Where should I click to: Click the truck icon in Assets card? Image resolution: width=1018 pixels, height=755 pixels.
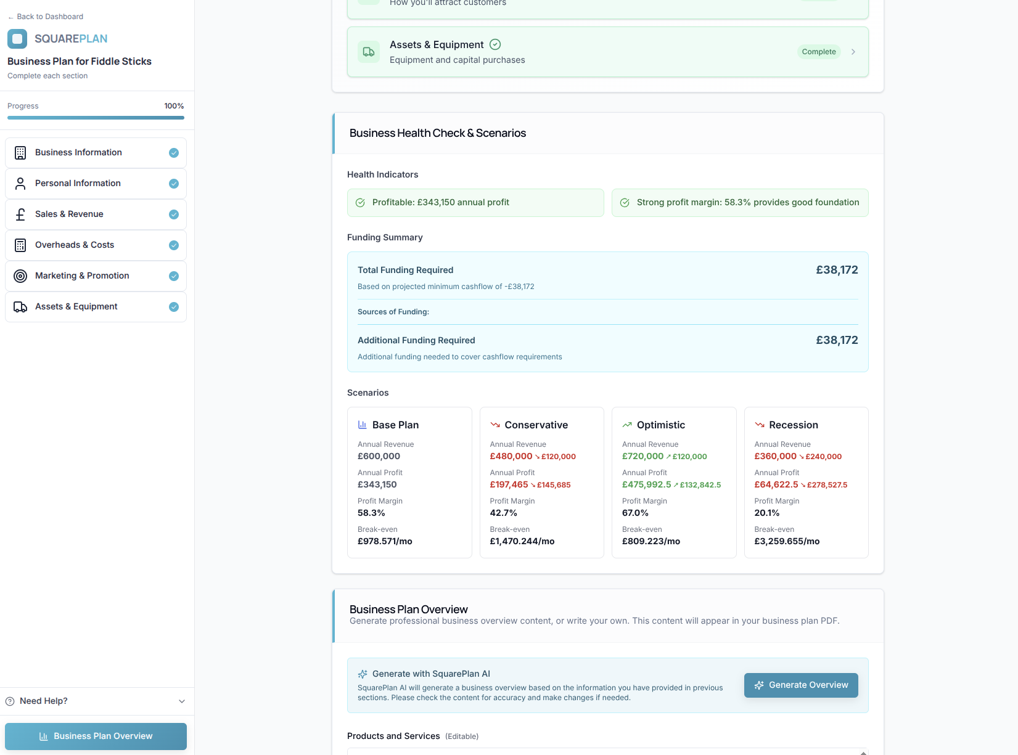pyautogui.click(x=369, y=52)
